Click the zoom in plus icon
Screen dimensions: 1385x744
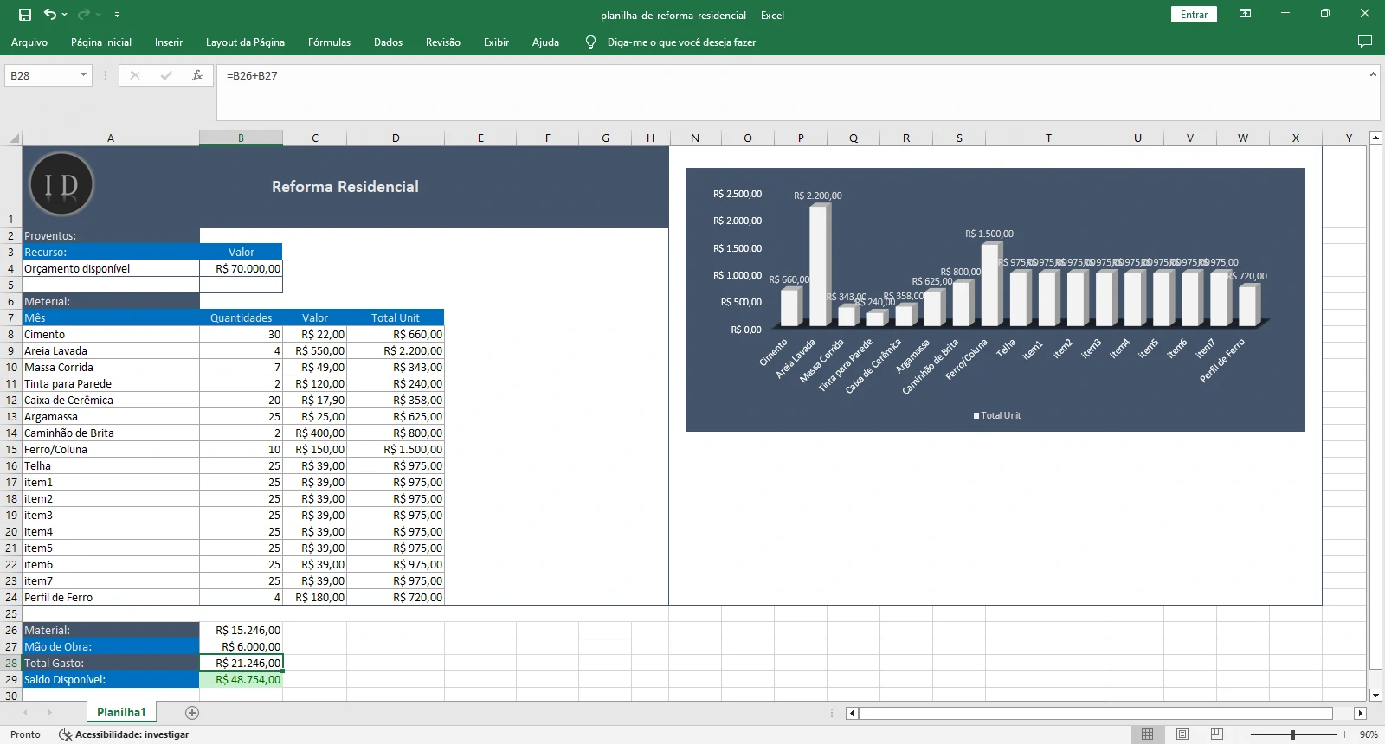(1344, 734)
